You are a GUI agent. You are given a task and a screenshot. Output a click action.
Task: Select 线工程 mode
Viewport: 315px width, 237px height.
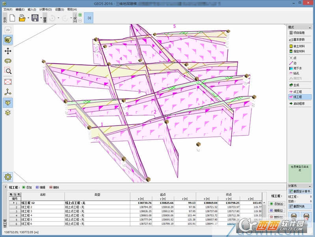point(300,97)
